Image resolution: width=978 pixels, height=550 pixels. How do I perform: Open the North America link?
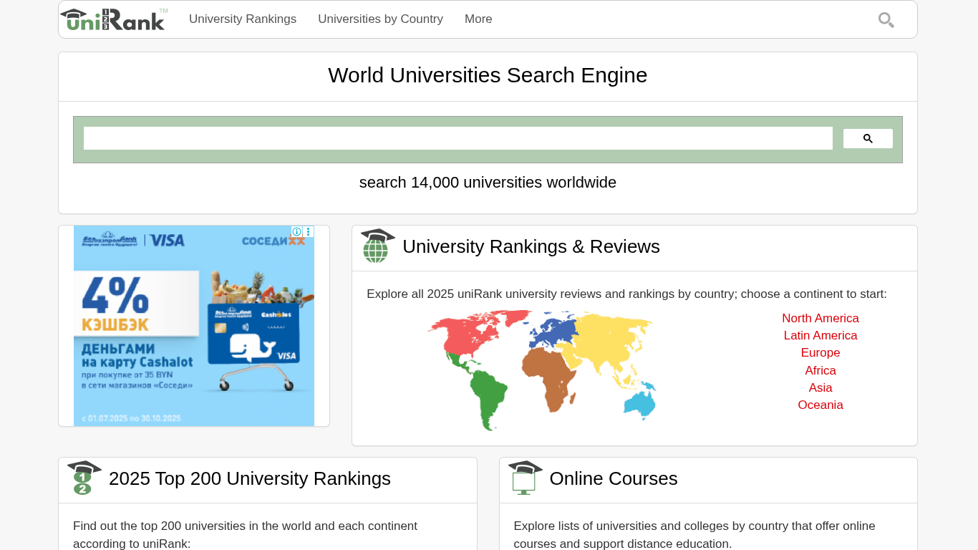(820, 318)
